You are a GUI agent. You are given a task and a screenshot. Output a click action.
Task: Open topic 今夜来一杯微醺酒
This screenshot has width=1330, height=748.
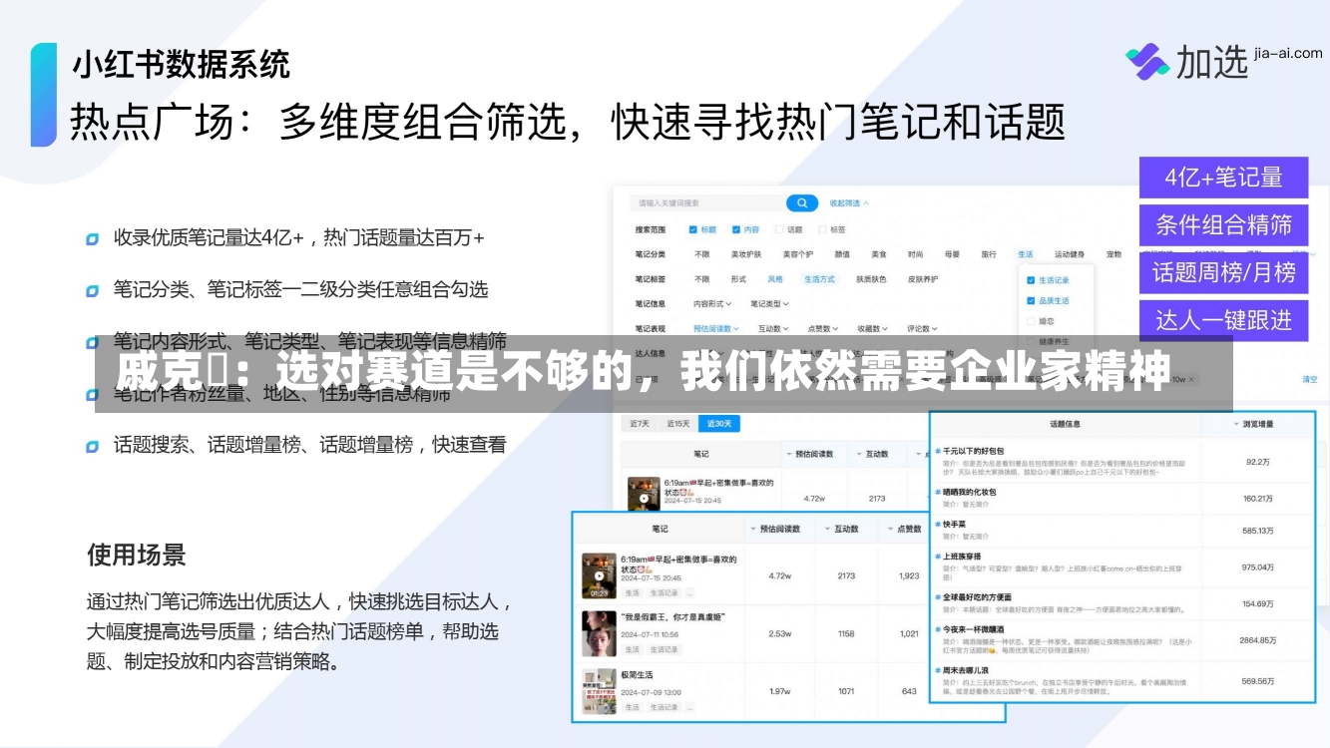(x=973, y=629)
